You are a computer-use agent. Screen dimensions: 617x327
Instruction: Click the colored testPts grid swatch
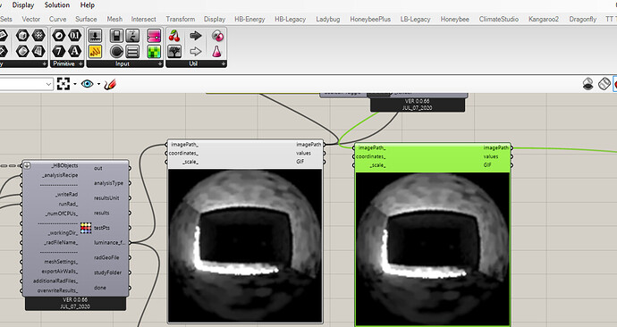(x=86, y=228)
